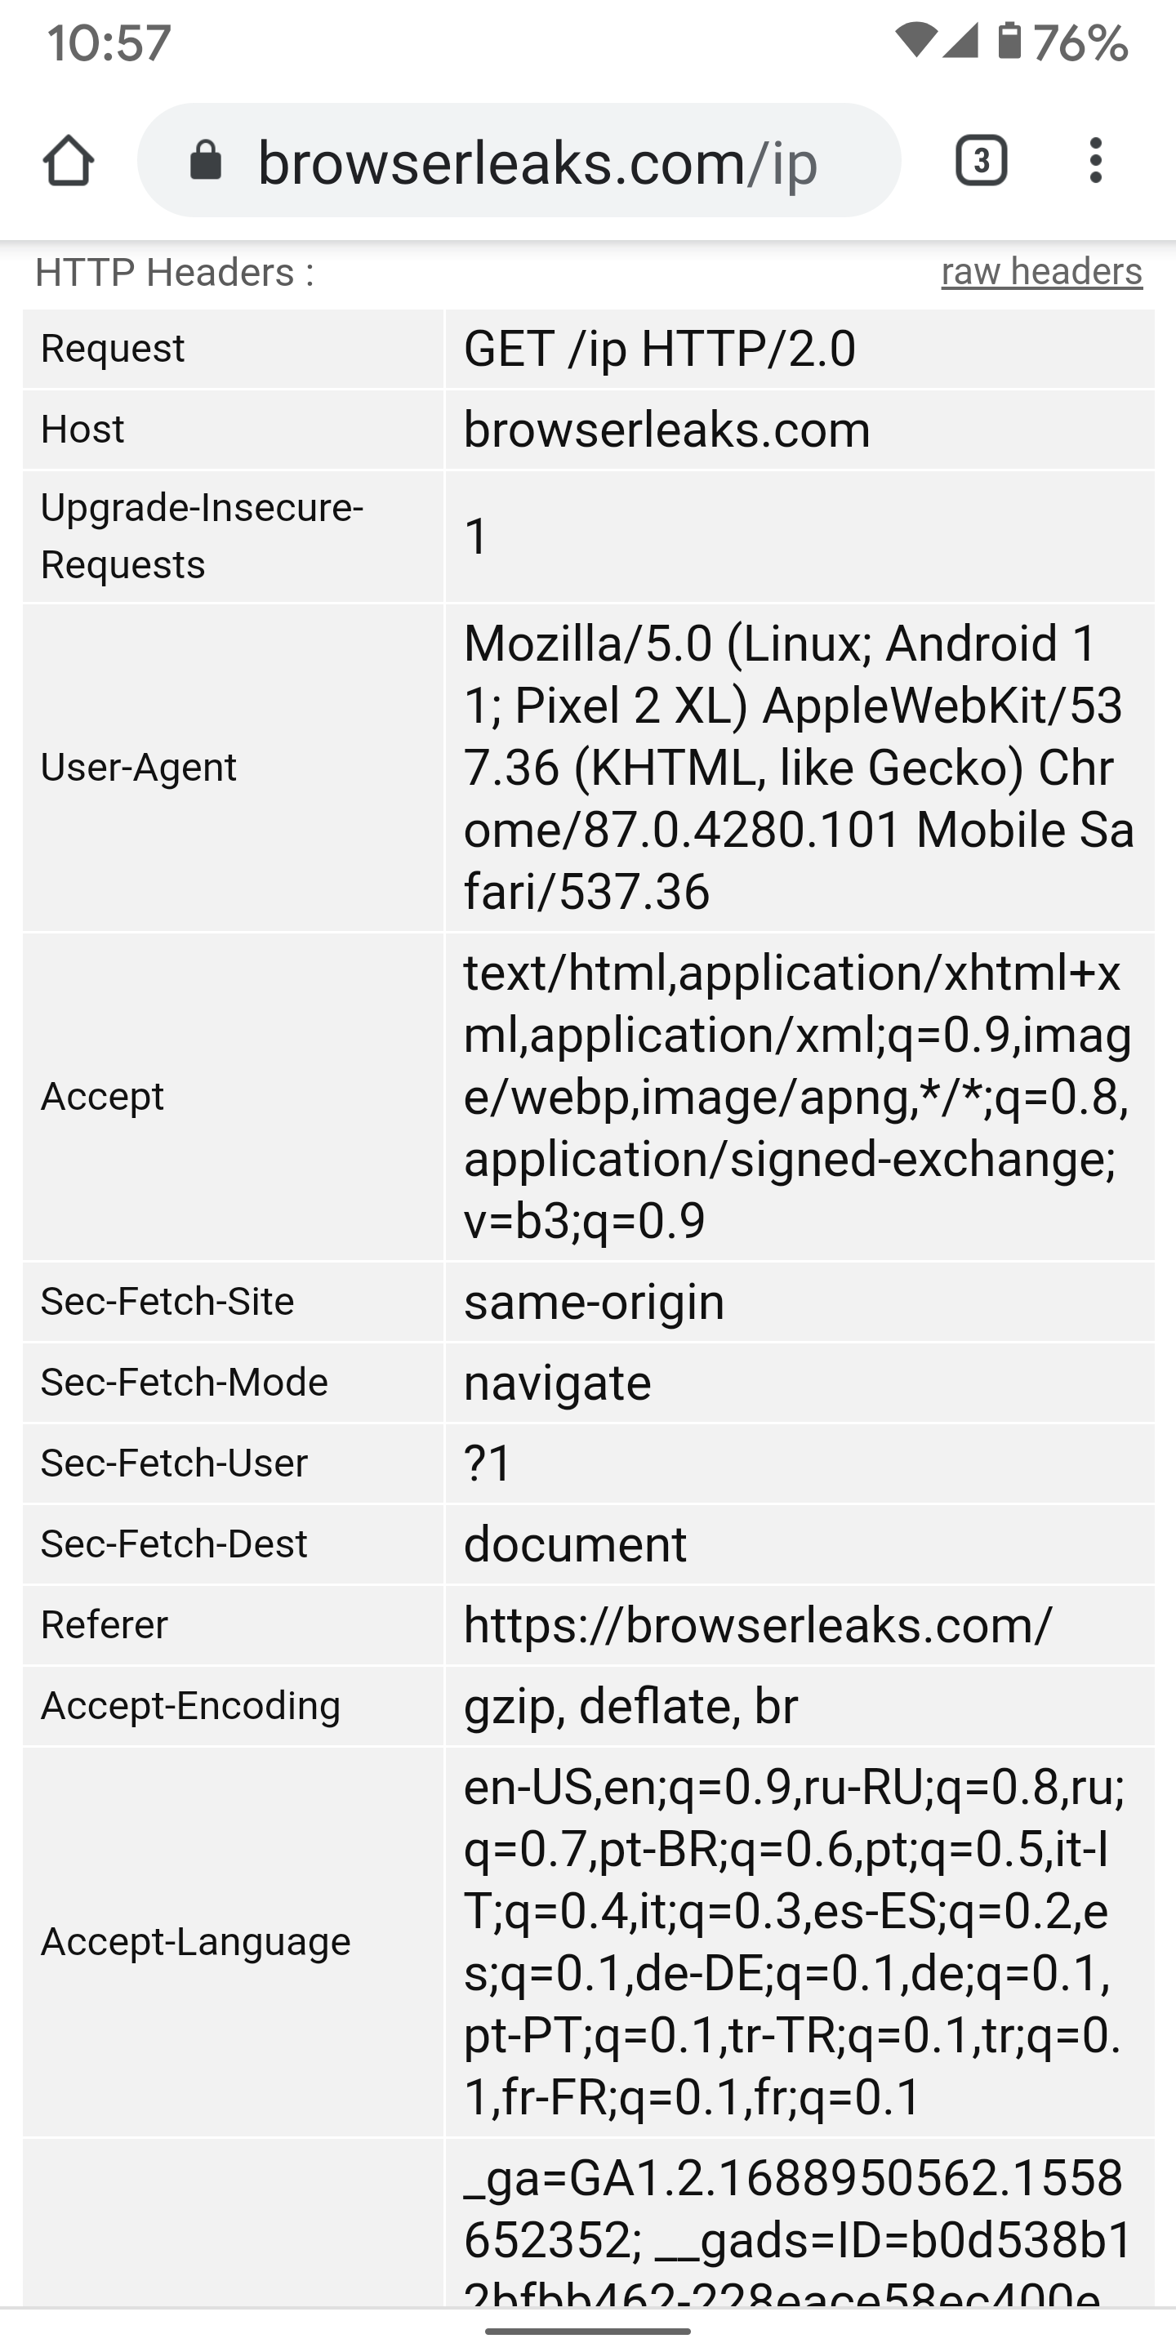Viewport: 1176px width, 2352px height.
Task: Tap the GET /ip HTTP/2.0 request value
Action: [659, 349]
